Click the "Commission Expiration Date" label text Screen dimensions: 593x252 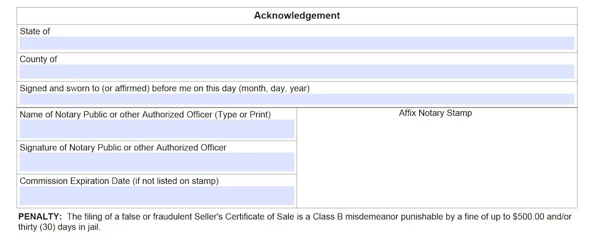pos(119,181)
